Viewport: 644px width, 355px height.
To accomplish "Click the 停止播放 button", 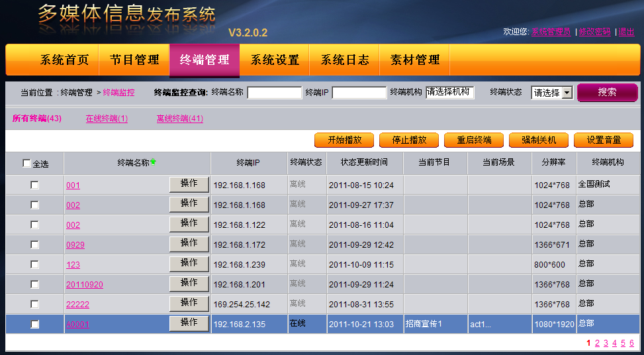I will (x=409, y=140).
